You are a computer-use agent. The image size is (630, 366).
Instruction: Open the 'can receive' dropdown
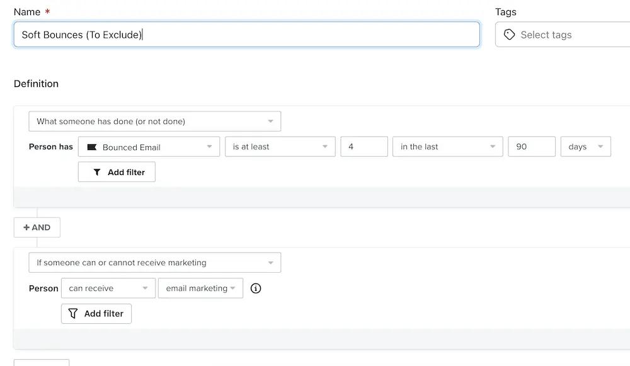108,288
